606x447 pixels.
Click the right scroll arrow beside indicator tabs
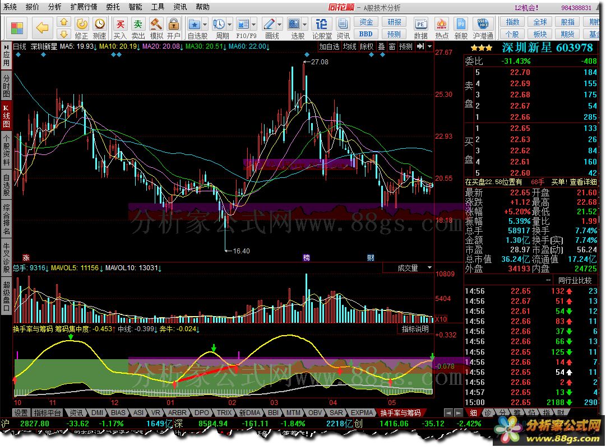[458, 413]
